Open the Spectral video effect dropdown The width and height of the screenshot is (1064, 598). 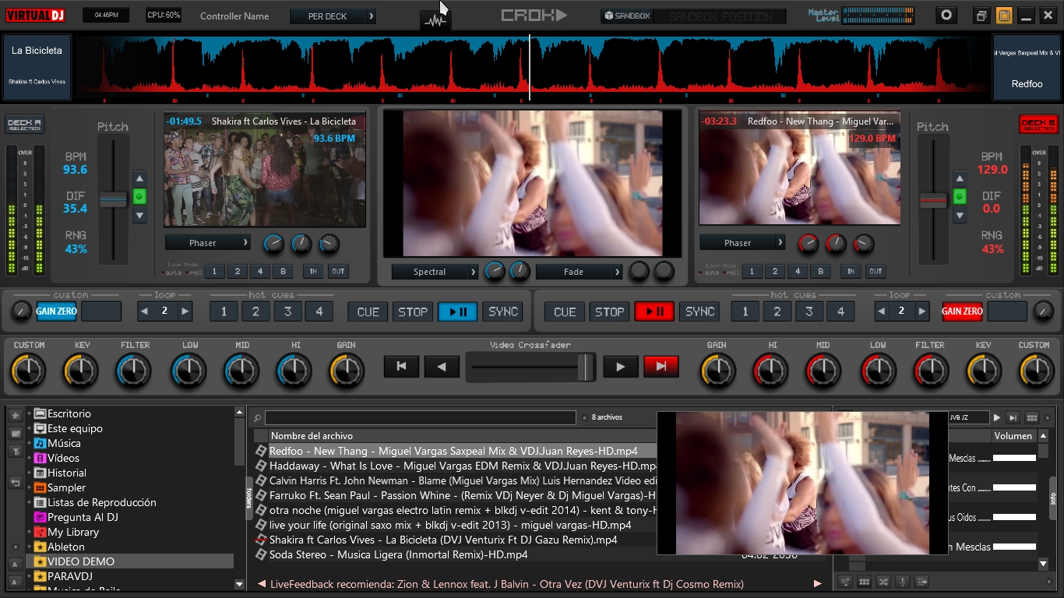coord(435,272)
